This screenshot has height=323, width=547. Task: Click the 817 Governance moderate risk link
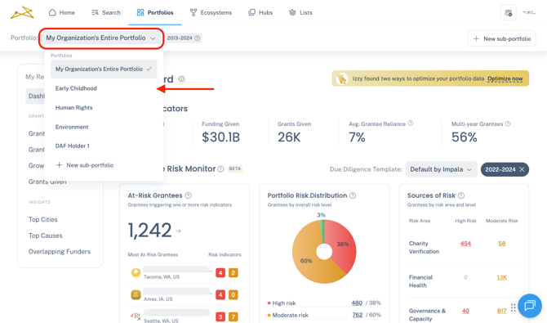[x=501, y=311]
